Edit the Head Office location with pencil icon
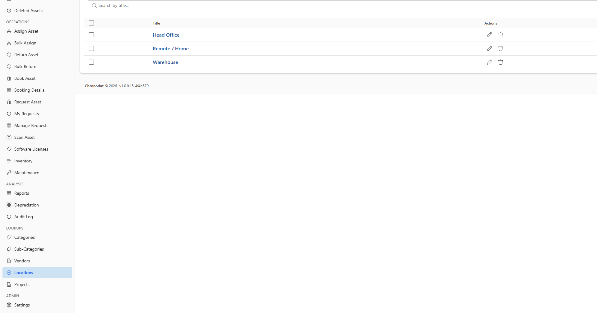 (x=489, y=35)
